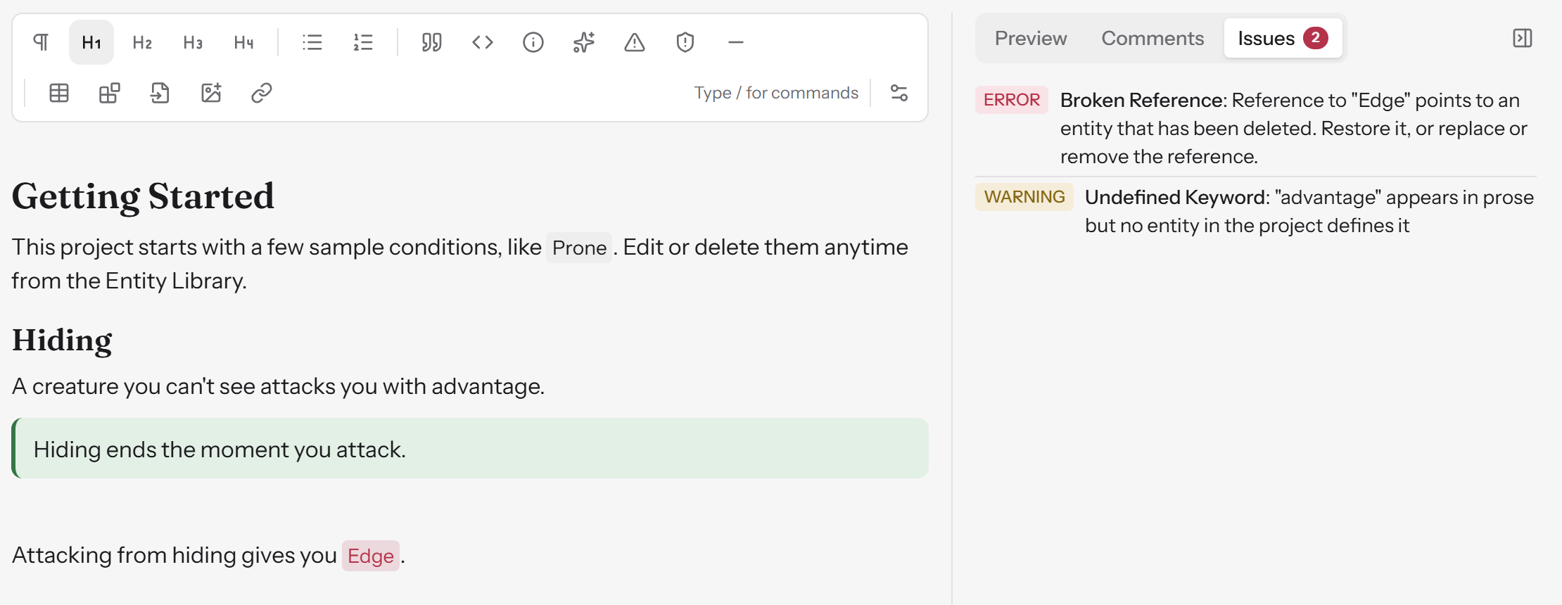The image size is (1562, 605).
Task: Apply Heading 4 formatting
Action: click(243, 42)
